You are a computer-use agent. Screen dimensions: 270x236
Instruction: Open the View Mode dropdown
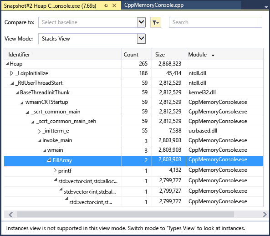point(141,39)
